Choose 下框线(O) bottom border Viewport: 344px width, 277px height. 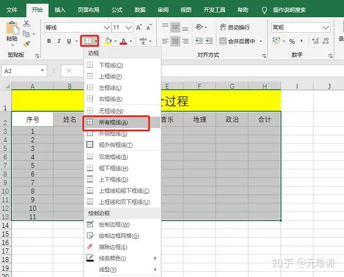point(122,65)
